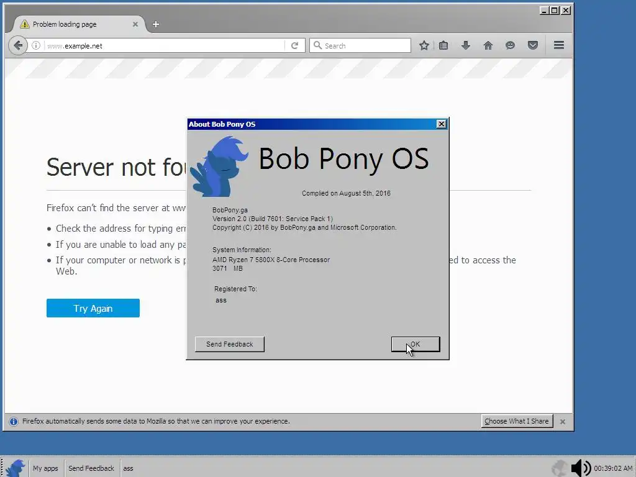Screen dimensions: 636x477
Task: Focus the Firefox Search box
Action: (x=360, y=45)
